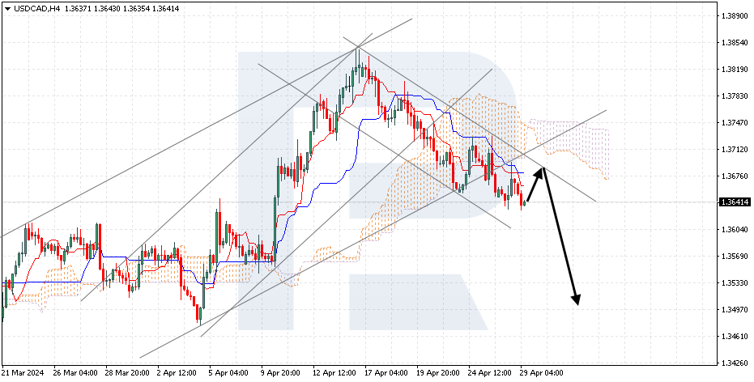Click the 1.36040 price scale label
This screenshot has width=754, height=382.
pyautogui.click(x=735, y=229)
